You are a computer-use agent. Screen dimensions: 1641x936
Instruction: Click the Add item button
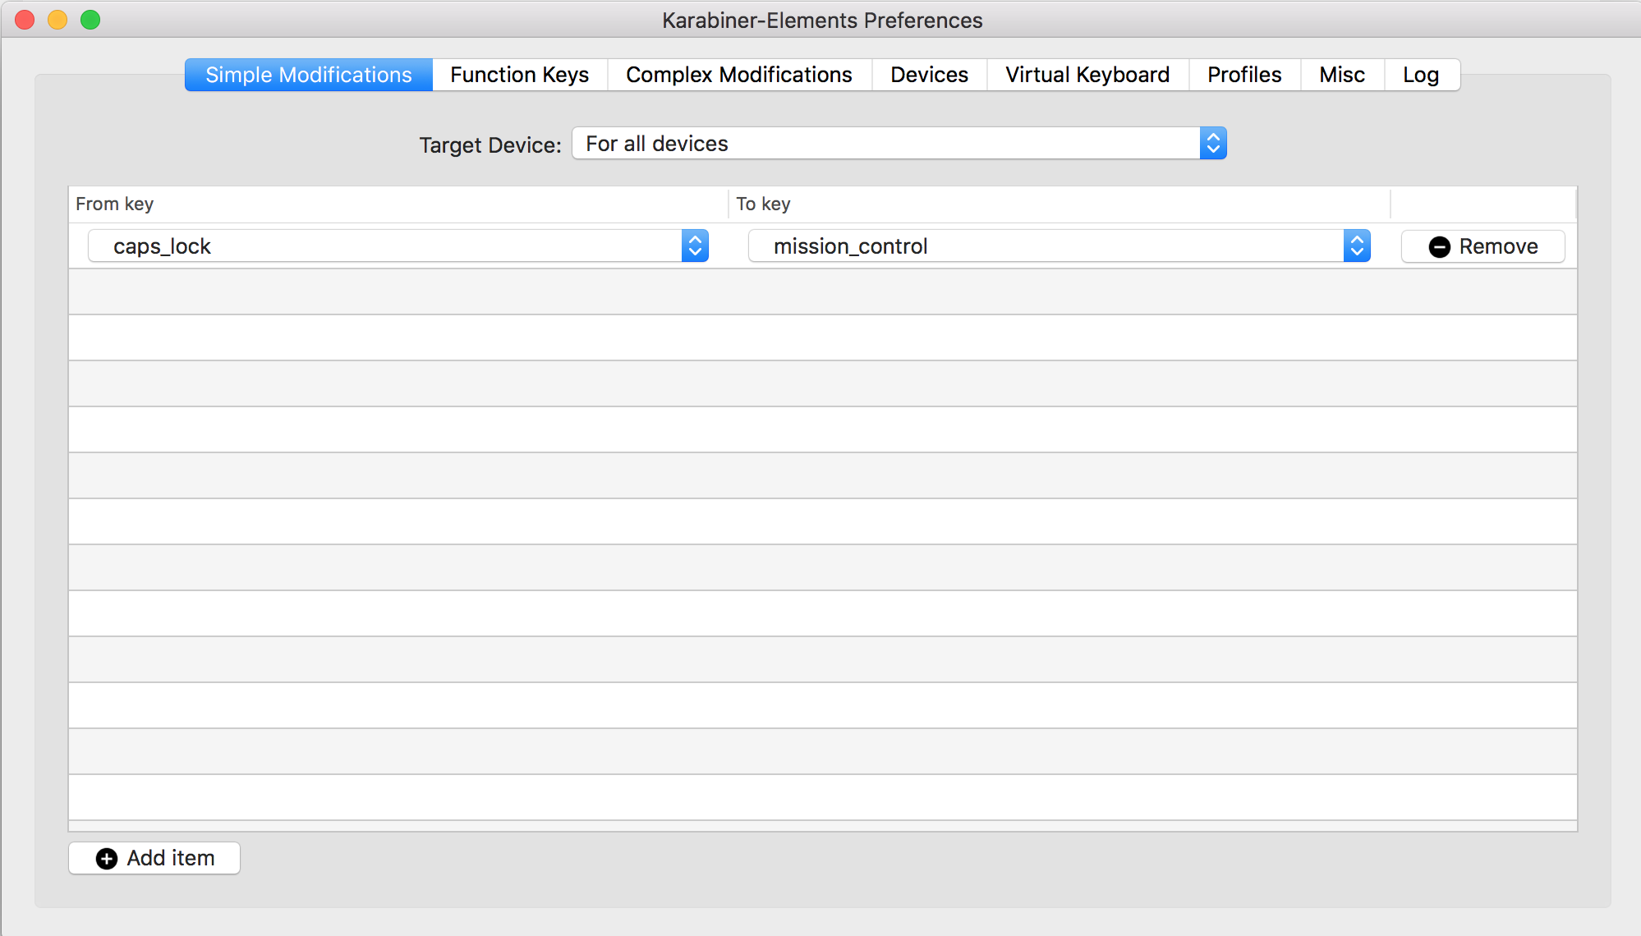158,858
